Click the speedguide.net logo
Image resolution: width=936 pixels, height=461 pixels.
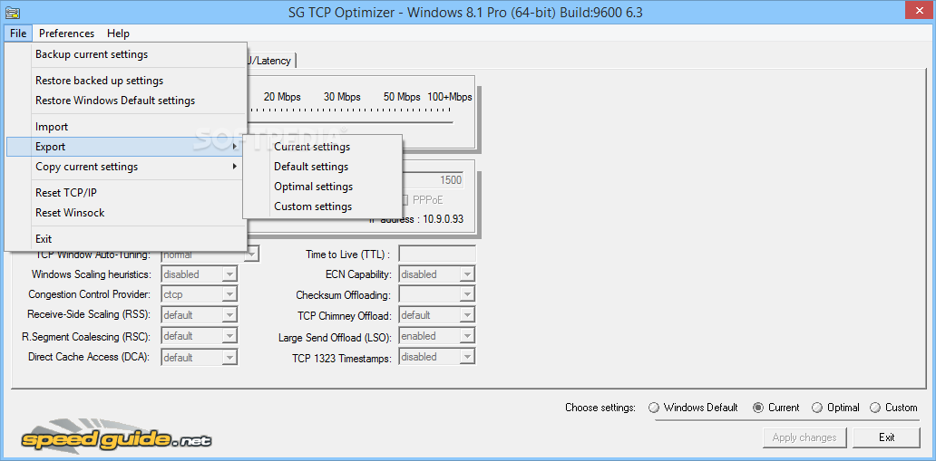pyautogui.click(x=117, y=437)
